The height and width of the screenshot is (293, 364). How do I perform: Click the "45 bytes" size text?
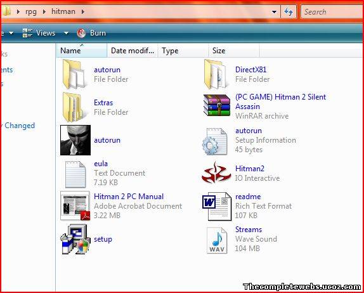pyautogui.click(x=249, y=150)
